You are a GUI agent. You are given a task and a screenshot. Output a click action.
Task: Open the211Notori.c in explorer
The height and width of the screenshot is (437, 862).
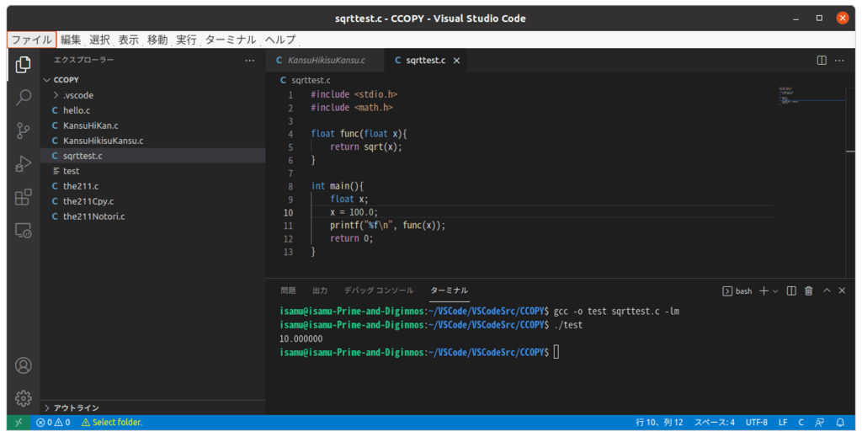(153, 216)
